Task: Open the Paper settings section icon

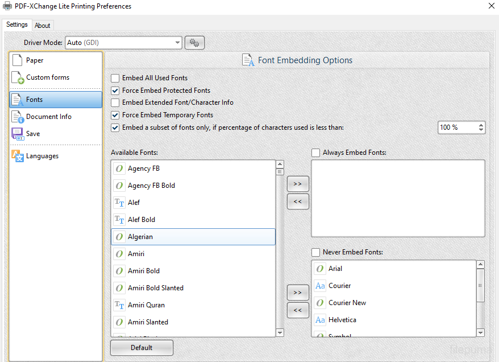Action: point(17,60)
